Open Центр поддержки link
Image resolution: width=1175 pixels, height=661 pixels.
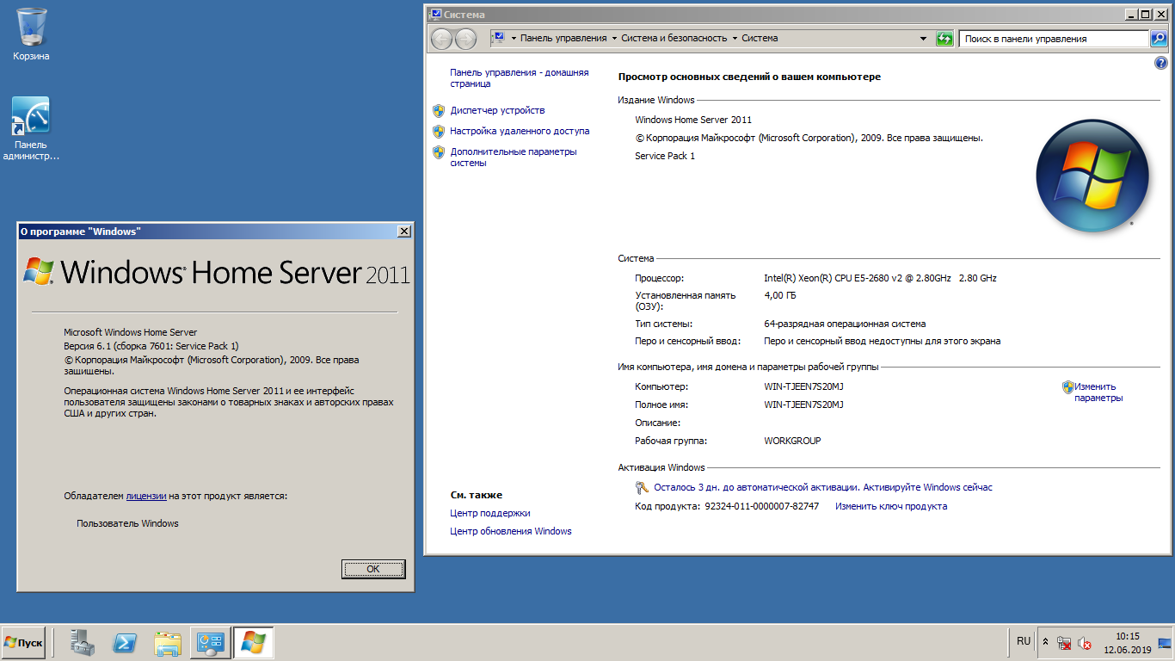click(490, 513)
